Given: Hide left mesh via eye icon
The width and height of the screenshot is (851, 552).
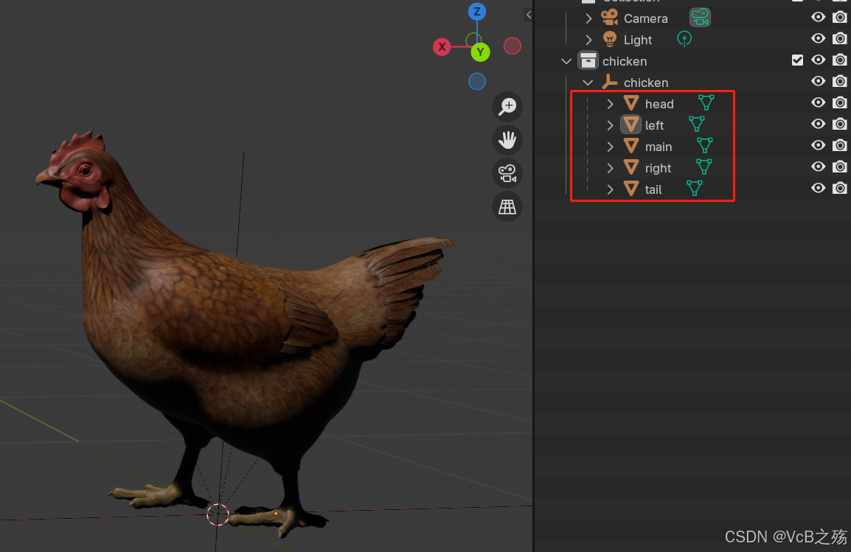Looking at the screenshot, I should (818, 124).
